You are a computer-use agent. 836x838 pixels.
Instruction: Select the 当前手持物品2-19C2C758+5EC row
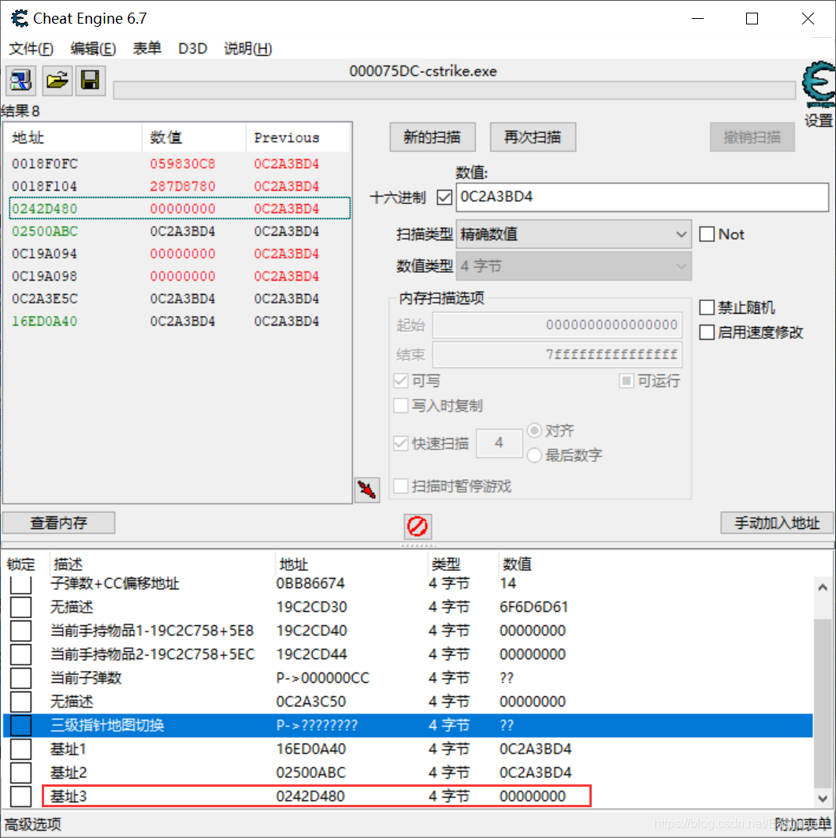tap(408, 654)
